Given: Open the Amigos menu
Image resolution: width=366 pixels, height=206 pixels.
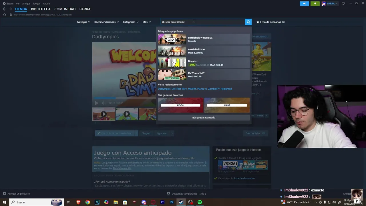Looking at the screenshot, I should (x=26, y=3).
